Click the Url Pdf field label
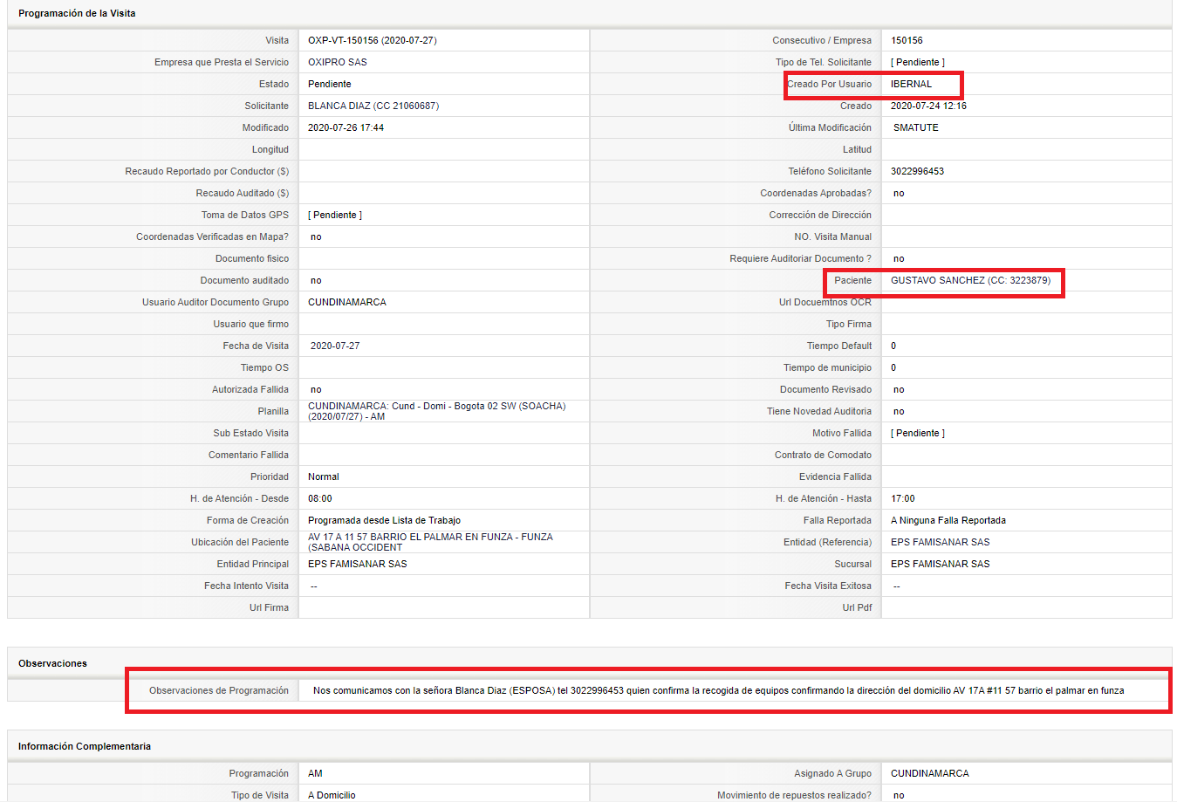Screen dimensions: 1177x802 (x=857, y=607)
